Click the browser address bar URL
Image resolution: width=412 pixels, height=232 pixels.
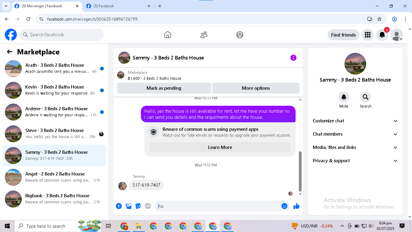92,19
